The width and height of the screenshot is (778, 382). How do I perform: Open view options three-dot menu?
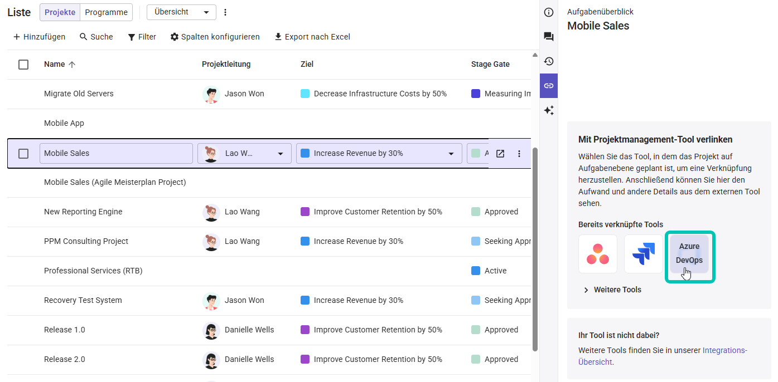[225, 12]
